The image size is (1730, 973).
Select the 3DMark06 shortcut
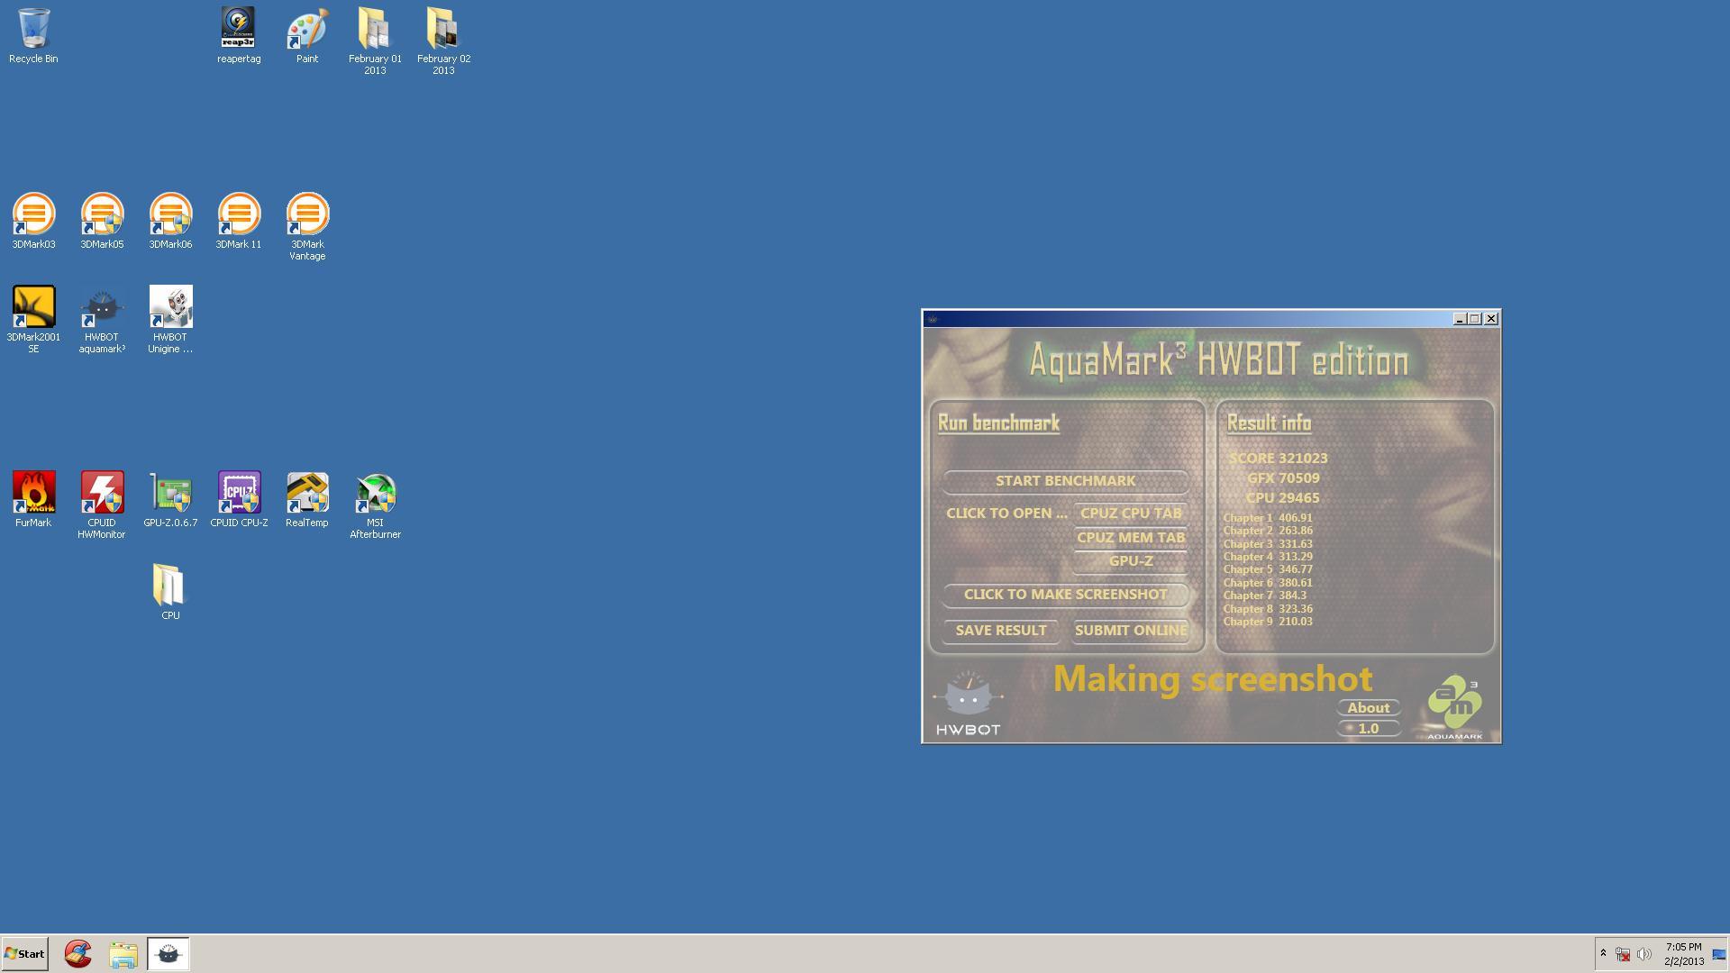(170, 221)
